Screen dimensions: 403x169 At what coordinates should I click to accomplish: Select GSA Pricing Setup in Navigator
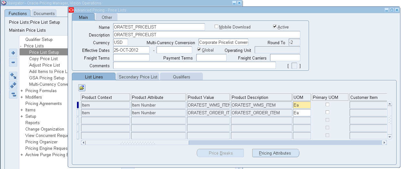tap(47, 78)
